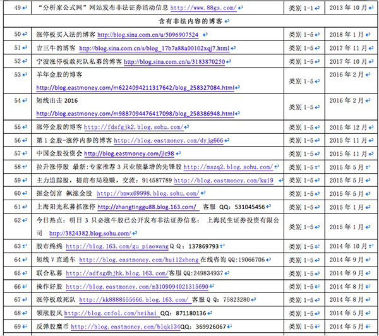
Task: Visit the bmwx69998.blog.sohu.com link
Action: click(x=148, y=194)
